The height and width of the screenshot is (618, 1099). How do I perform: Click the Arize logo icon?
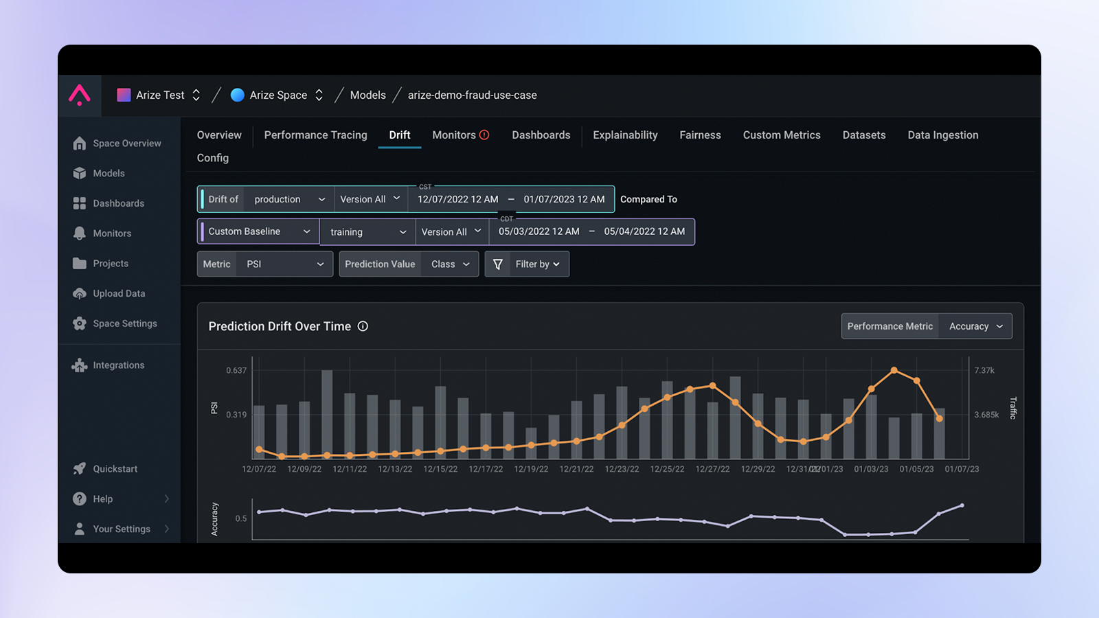(80, 95)
